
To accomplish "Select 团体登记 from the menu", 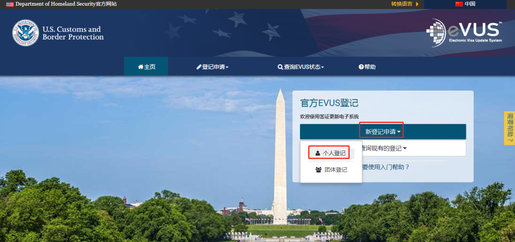I will (331, 170).
